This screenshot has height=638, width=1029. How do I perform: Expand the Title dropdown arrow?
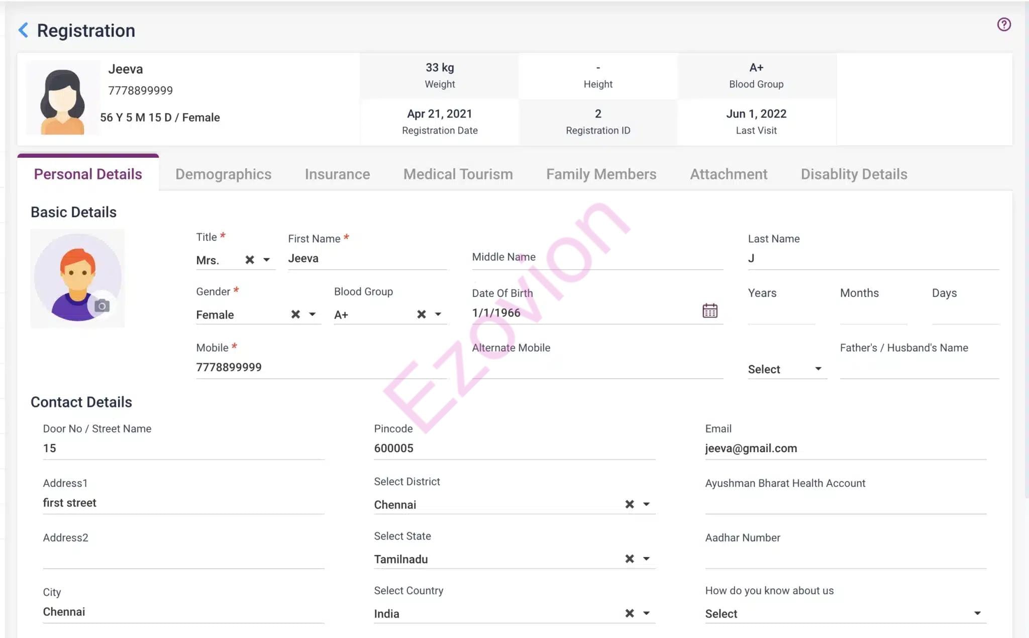(x=267, y=260)
